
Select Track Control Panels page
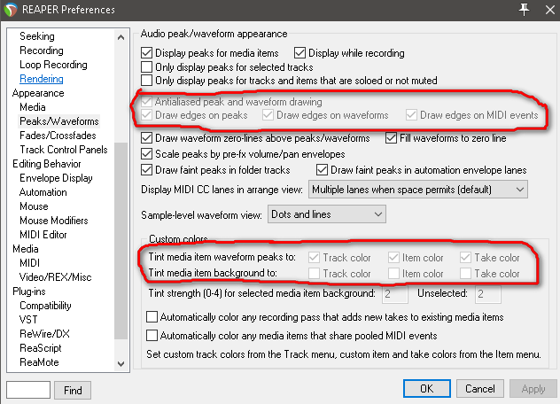64,150
